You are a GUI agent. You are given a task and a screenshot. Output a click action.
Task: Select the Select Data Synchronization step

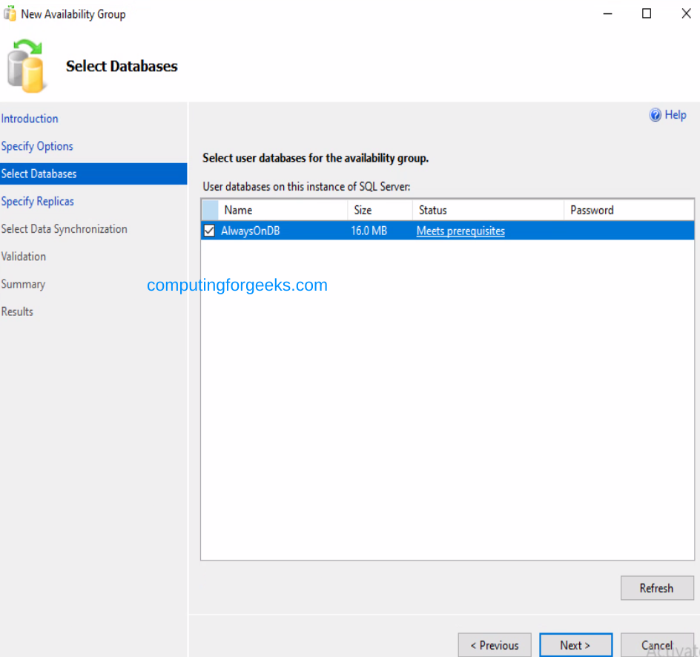coord(65,228)
